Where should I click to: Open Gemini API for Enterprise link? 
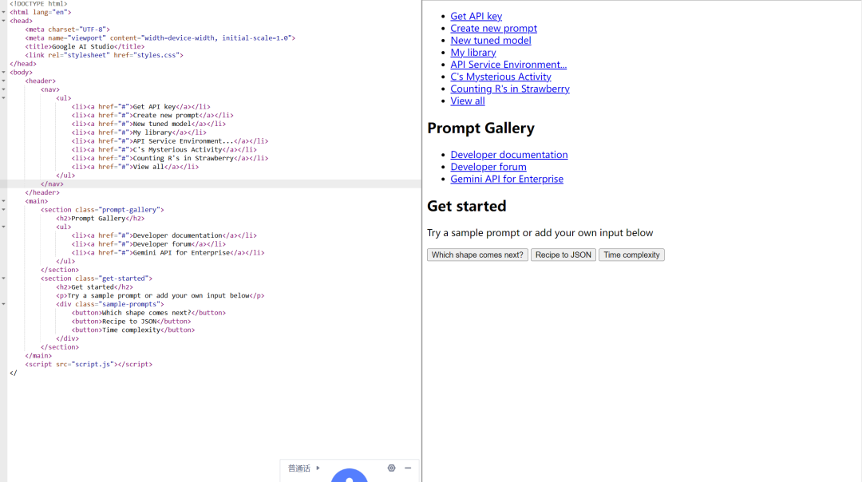(507, 180)
